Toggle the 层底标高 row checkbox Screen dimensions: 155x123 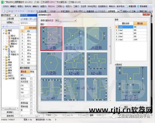coord(31,107)
